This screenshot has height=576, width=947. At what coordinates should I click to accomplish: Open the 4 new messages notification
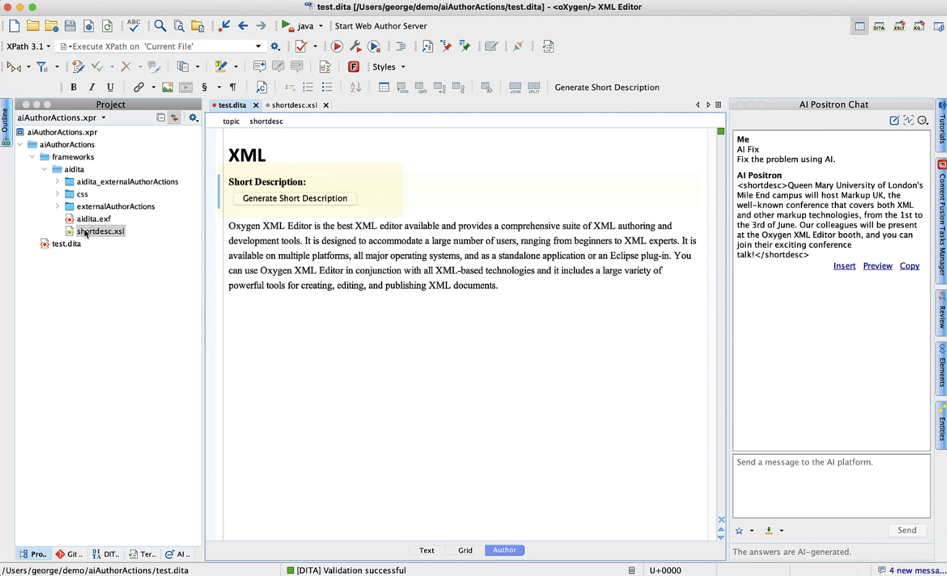[x=911, y=570]
